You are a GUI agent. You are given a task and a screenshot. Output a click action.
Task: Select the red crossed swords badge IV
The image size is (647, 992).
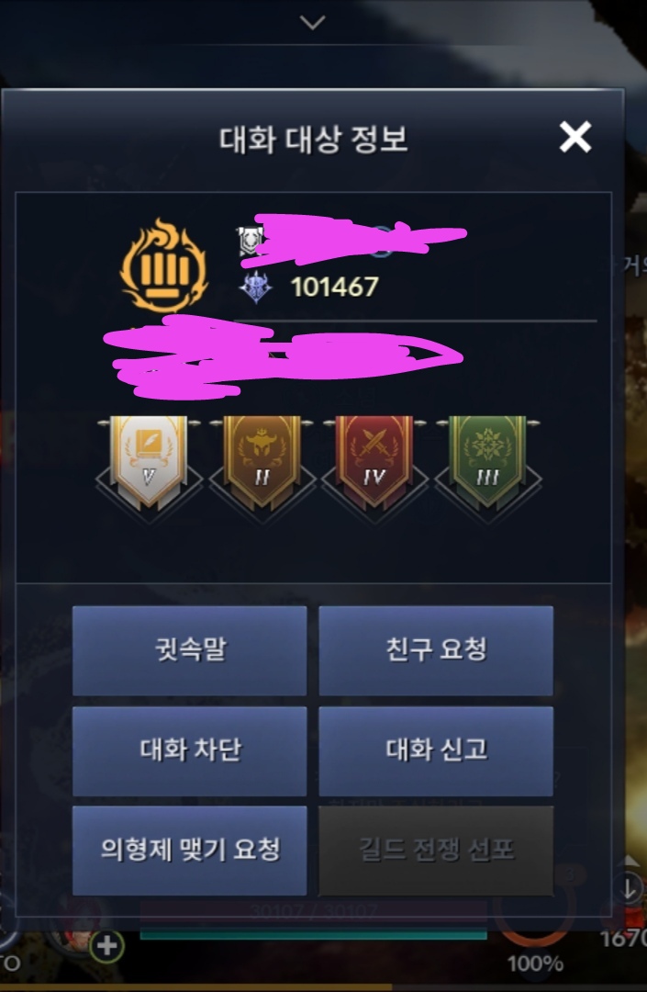pyautogui.click(x=374, y=463)
